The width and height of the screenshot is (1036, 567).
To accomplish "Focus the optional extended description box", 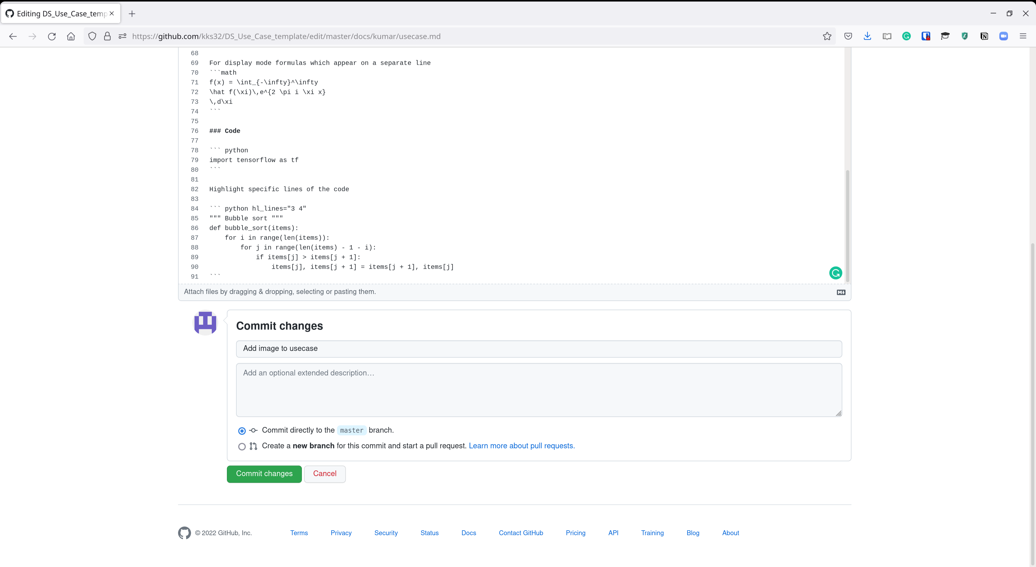I will tap(539, 390).
